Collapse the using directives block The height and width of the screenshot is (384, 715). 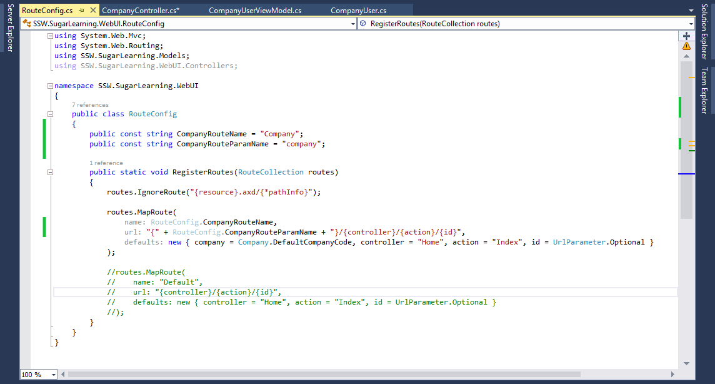pos(50,36)
